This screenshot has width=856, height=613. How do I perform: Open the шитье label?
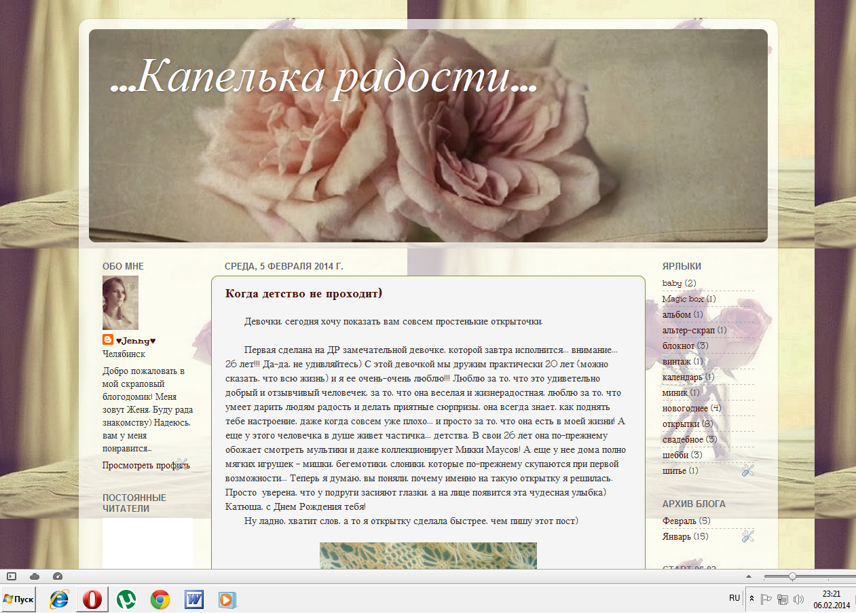674,470
